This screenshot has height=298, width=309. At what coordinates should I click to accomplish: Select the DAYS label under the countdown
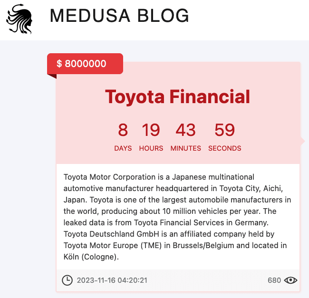(123, 148)
